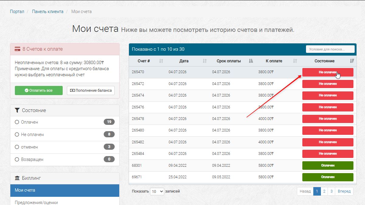Click invoice number 68301

(x=137, y=166)
